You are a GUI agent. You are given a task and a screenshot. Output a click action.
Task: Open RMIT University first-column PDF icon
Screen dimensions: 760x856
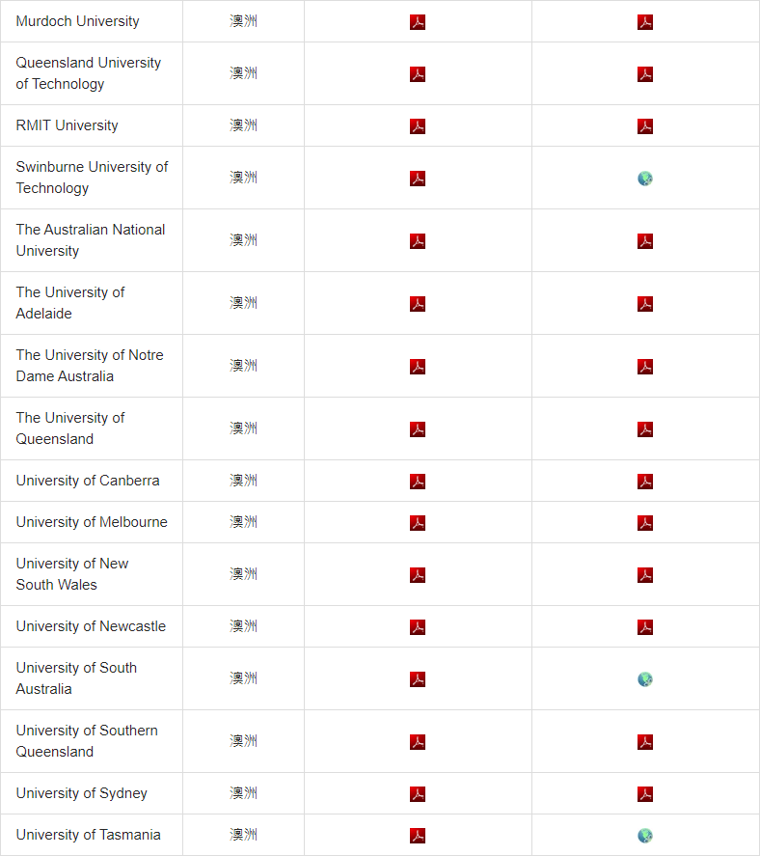(418, 126)
